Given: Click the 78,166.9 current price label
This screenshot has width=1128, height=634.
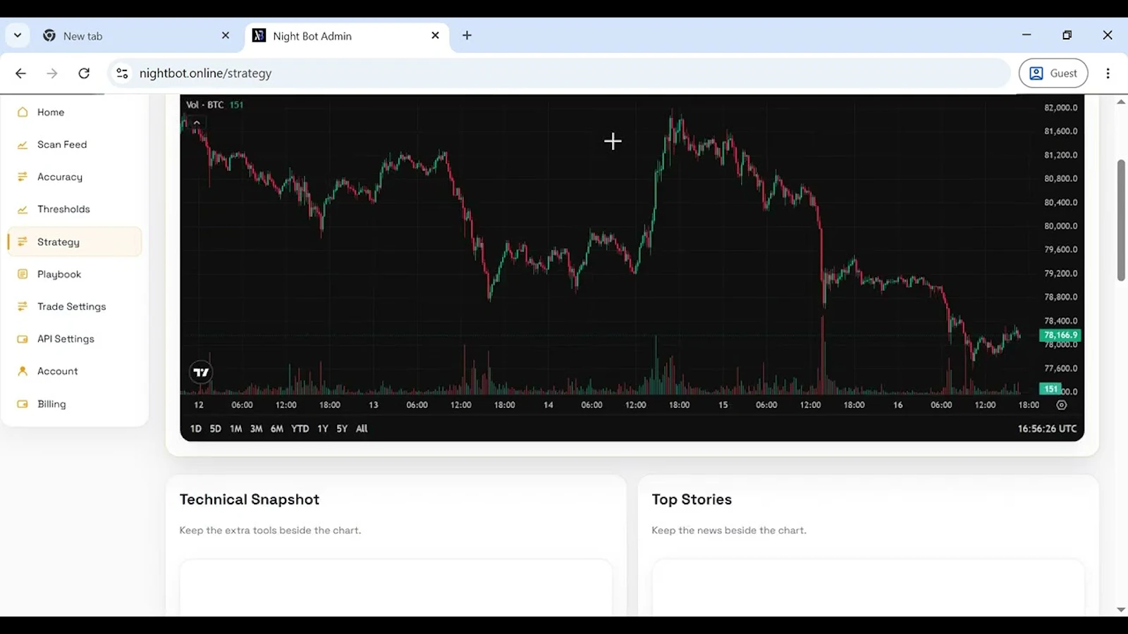Looking at the screenshot, I should point(1061,335).
